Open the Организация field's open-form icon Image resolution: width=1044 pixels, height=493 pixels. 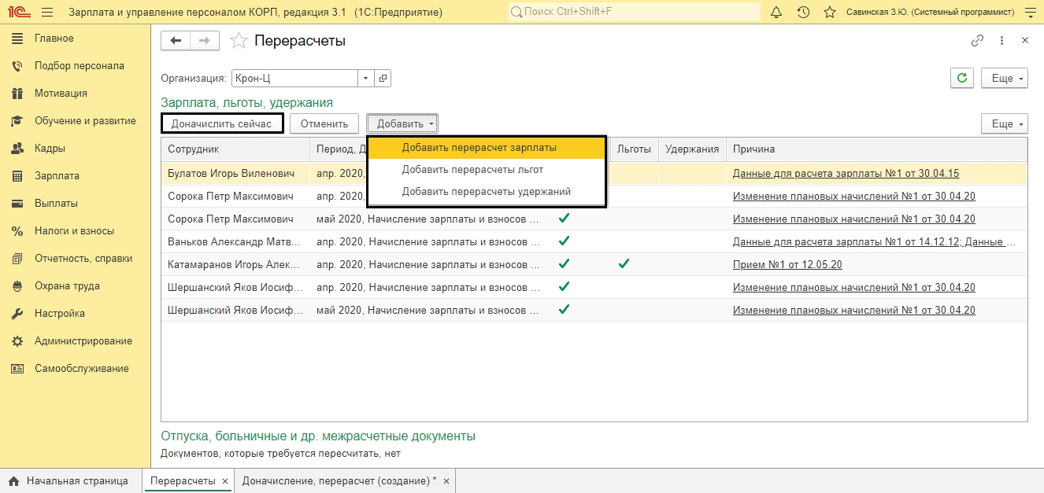383,79
